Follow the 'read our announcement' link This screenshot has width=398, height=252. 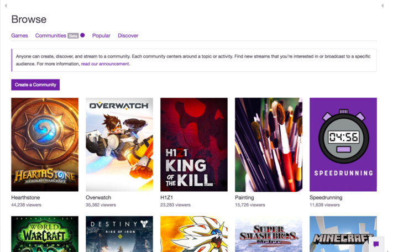(x=105, y=64)
